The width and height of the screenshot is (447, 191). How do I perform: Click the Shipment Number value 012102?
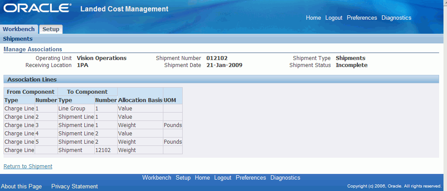(217, 58)
